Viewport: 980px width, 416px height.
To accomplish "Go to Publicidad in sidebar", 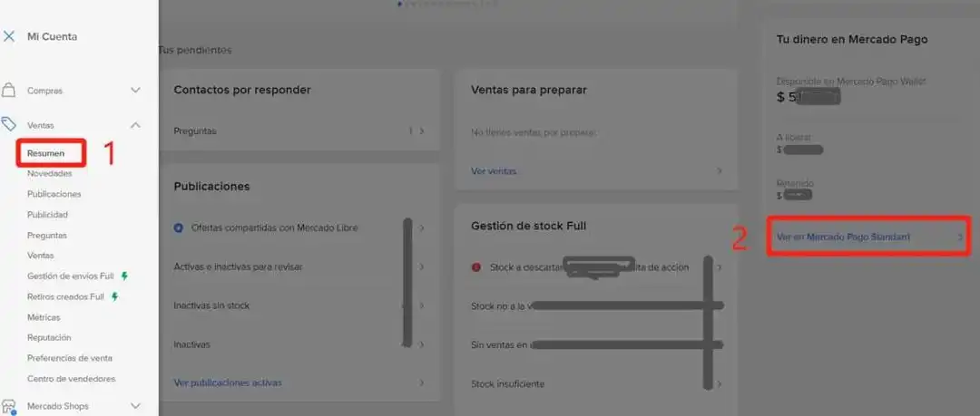I will [47, 214].
